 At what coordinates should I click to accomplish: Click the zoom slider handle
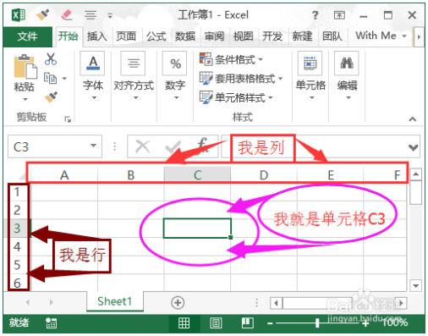pyautogui.click(x=317, y=323)
